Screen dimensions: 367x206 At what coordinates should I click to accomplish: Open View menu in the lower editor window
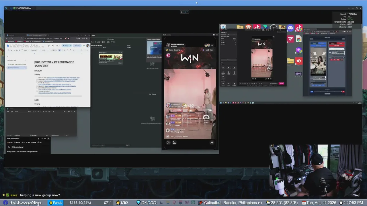pyautogui.click(x=17, y=112)
